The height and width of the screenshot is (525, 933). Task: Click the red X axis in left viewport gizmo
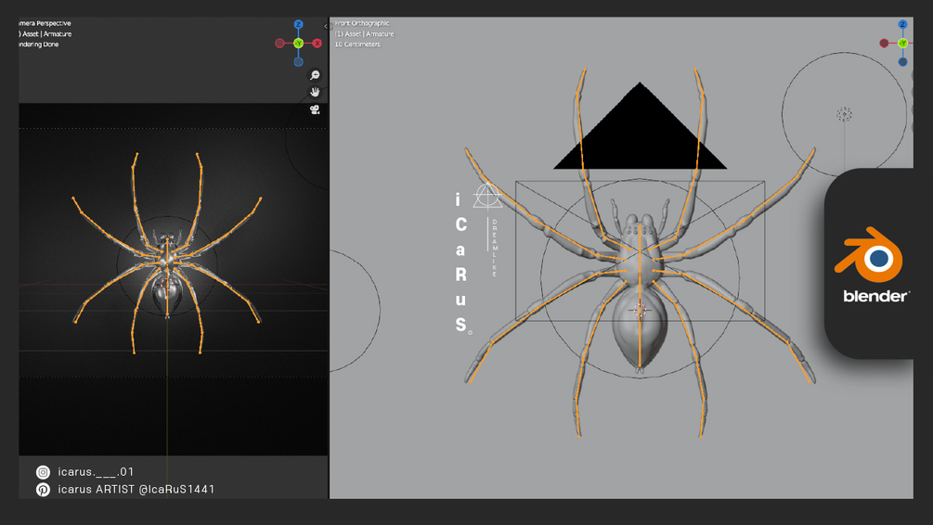point(317,43)
